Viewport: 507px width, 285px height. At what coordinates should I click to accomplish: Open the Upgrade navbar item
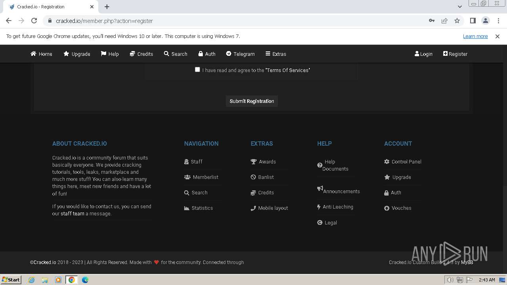(77, 54)
